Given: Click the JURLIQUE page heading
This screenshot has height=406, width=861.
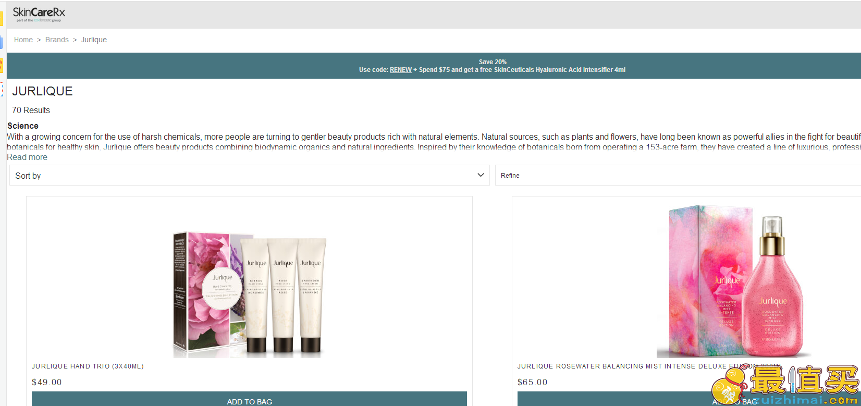Looking at the screenshot, I should pos(42,91).
